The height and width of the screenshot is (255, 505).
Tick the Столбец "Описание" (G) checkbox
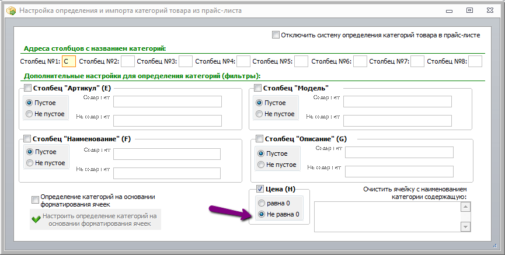pos(259,139)
